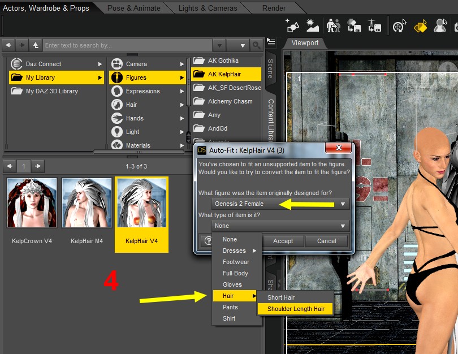The image size is (458, 354).
Task: Click the AK Gothika folder icon
Action: tap(199, 61)
